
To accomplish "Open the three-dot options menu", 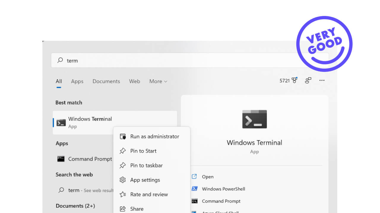I will coord(322,80).
